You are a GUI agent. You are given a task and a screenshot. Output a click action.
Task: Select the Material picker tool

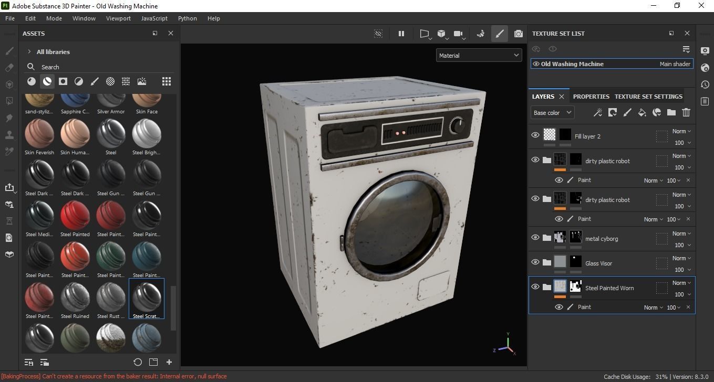(x=9, y=152)
